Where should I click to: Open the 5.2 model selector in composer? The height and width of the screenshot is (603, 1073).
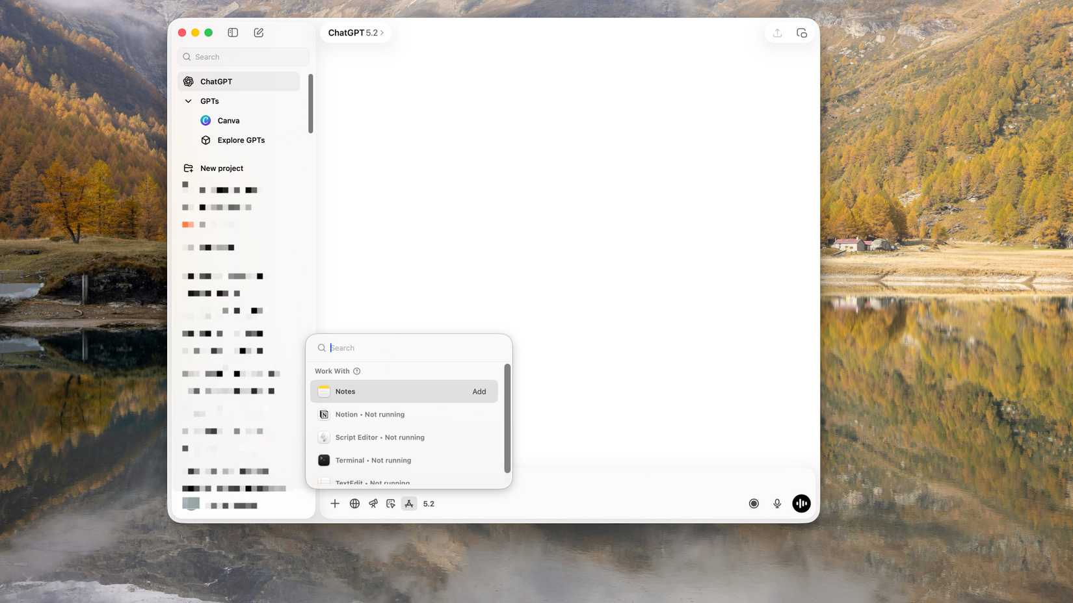[429, 503]
